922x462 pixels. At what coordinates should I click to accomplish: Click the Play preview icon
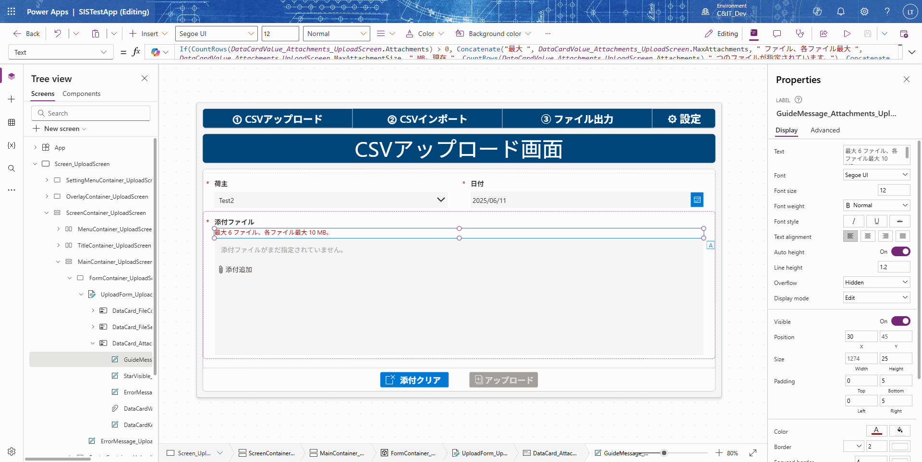tap(847, 34)
